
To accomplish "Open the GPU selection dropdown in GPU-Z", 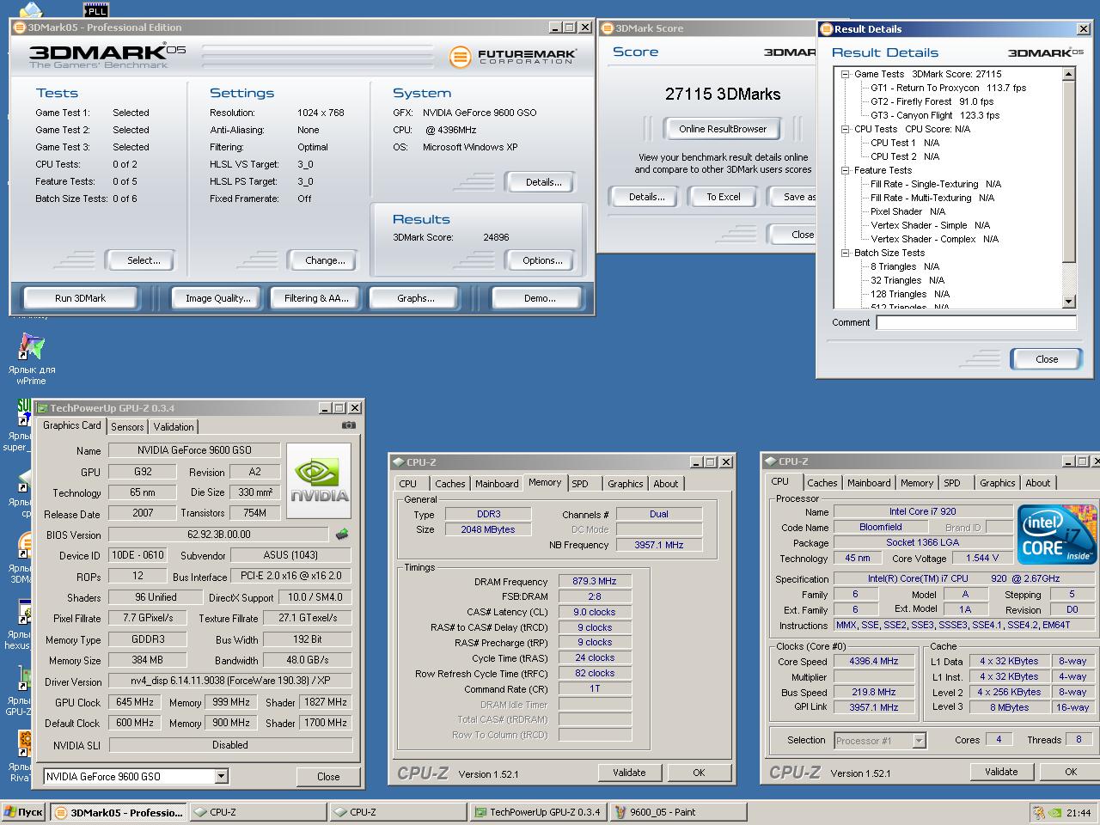I will click(x=221, y=776).
